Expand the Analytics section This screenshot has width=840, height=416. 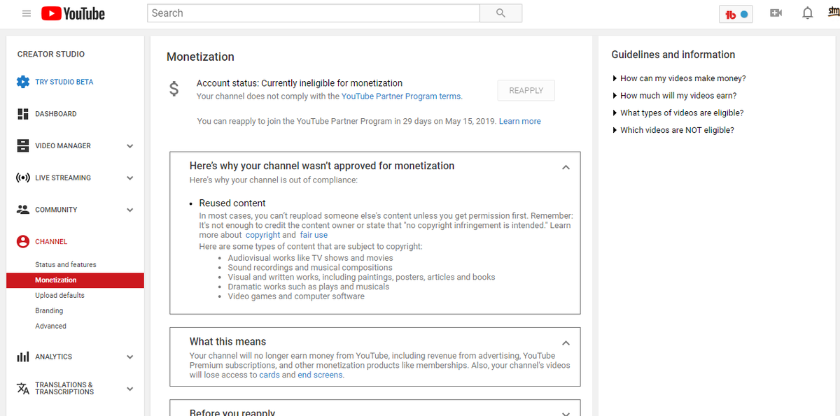pyautogui.click(x=129, y=357)
